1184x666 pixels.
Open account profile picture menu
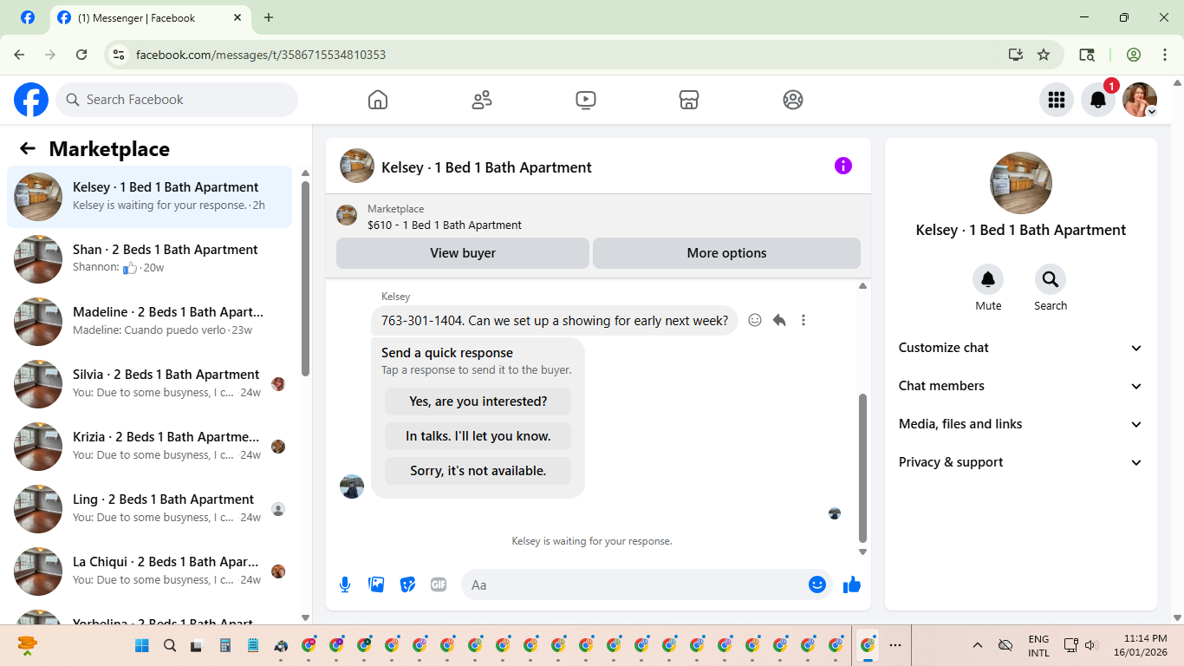(x=1140, y=100)
